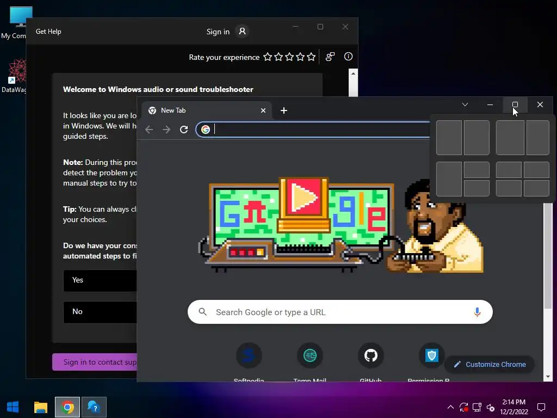This screenshot has width=557, height=418.
Task: Click Sign in in Get Help
Action: [218, 32]
